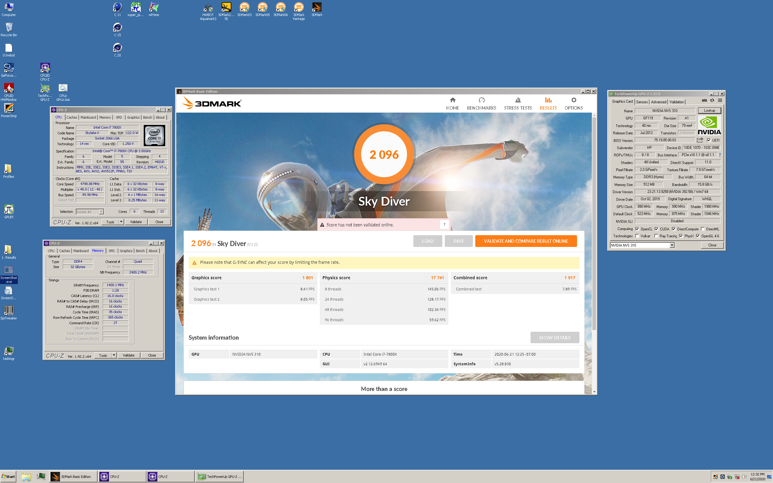Open the SpiTweaker desktop icon
Viewport: 773px width, 483px height.
pyautogui.click(x=9, y=313)
